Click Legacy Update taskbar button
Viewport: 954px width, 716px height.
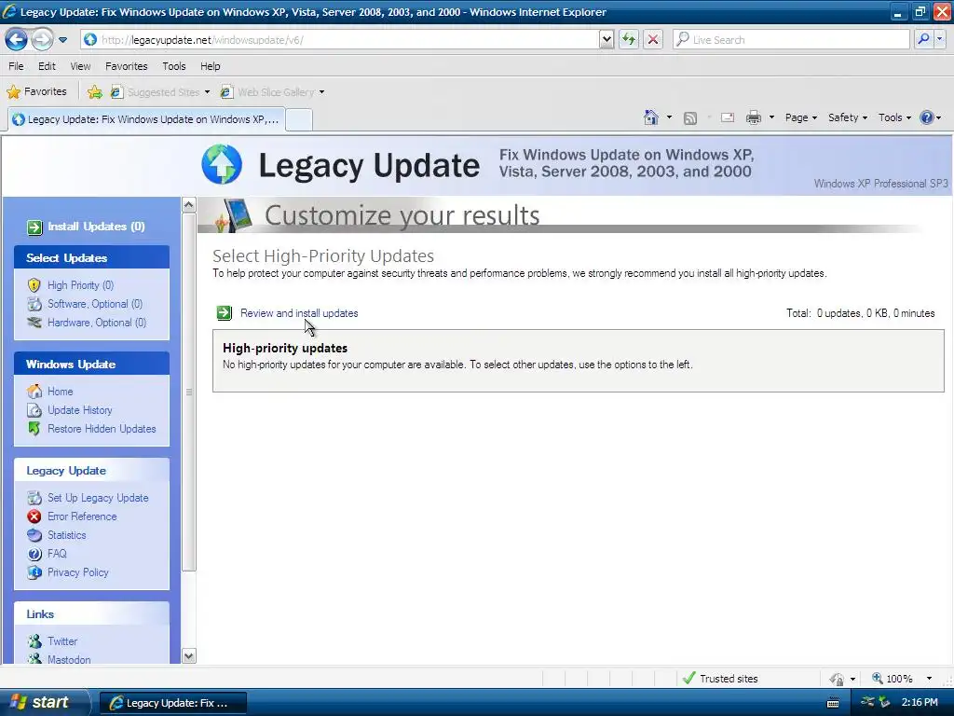point(172,703)
